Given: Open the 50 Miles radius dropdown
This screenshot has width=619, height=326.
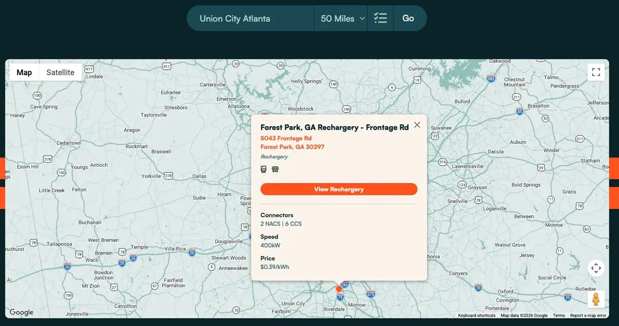Looking at the screenshot, I should click(x=340, y=19).
